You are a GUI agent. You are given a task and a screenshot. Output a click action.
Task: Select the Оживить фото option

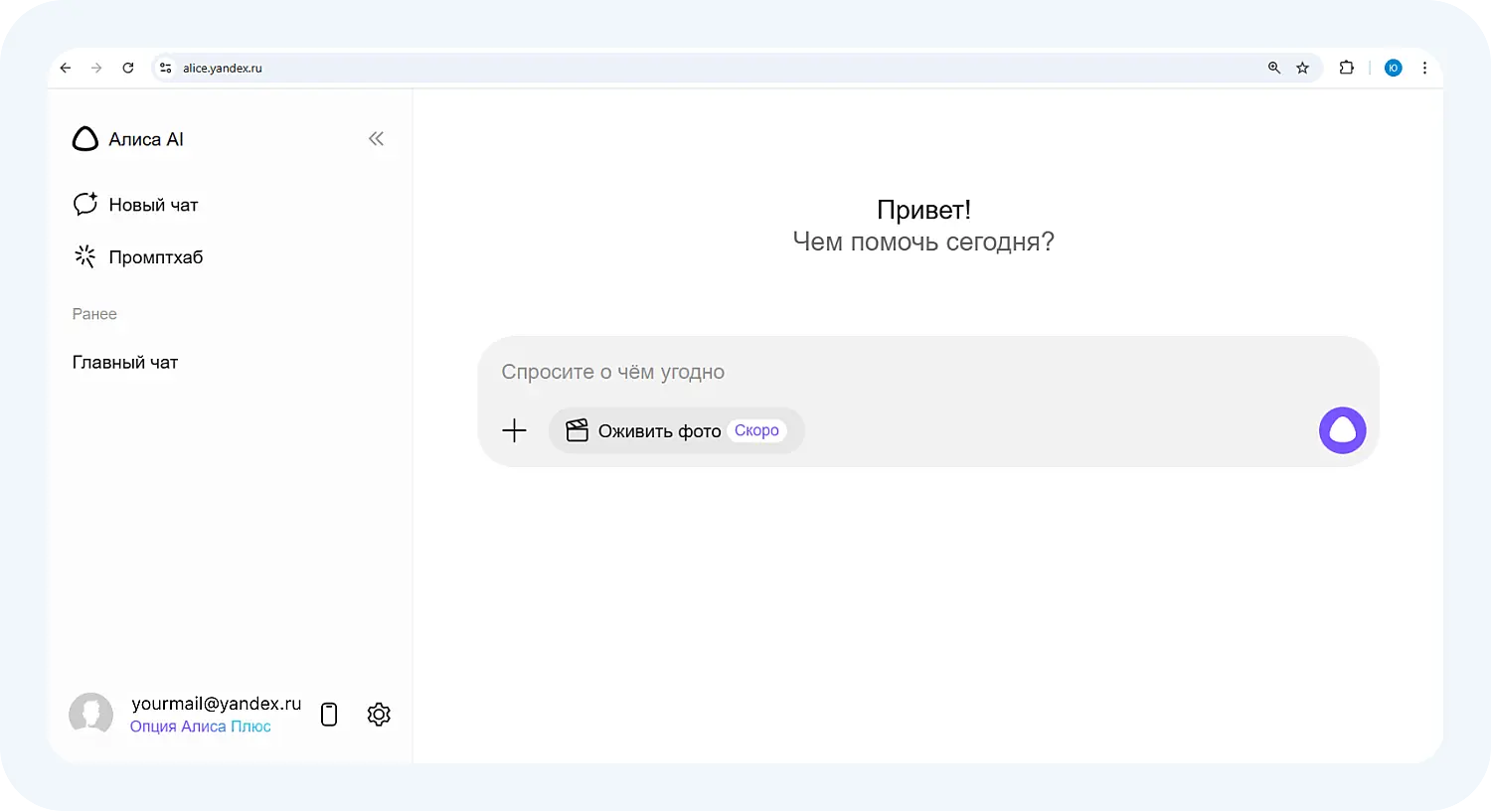coord(676,430)
